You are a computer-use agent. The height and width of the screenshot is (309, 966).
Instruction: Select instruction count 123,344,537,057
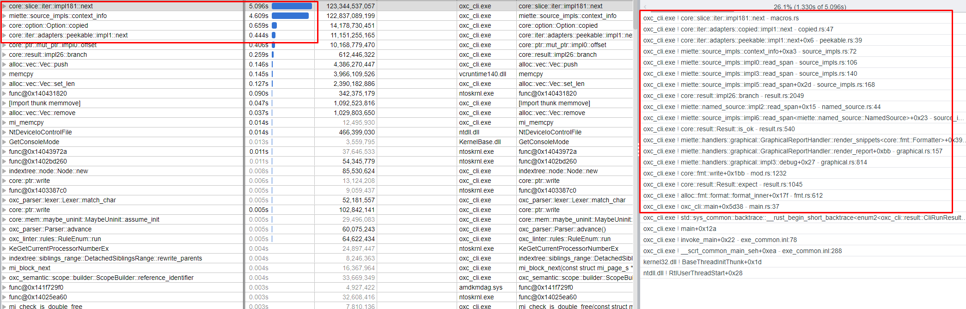coord(350,6)
